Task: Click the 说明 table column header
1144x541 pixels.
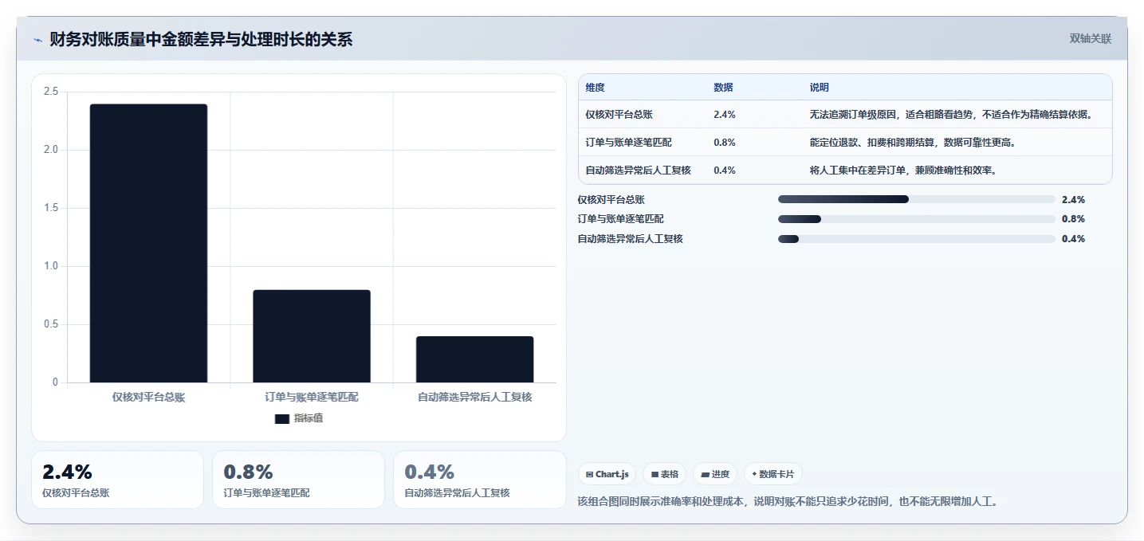Action: coord(819,88)
